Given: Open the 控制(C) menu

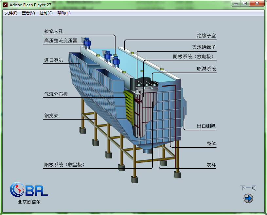Looking at the screenshot, I should point(46,13).
